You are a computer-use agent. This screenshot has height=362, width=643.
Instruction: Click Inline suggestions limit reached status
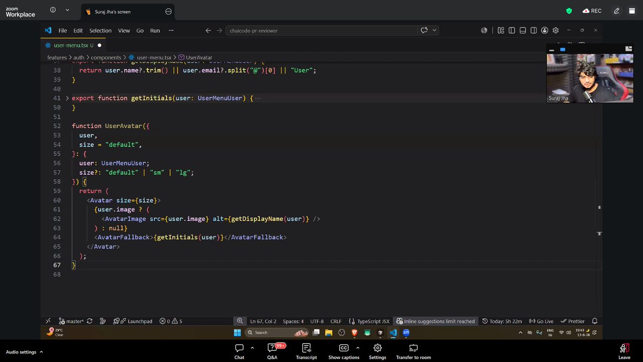tap(436, 321)
